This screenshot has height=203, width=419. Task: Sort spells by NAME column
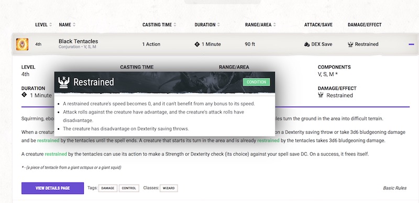click(x=67, y=25)
